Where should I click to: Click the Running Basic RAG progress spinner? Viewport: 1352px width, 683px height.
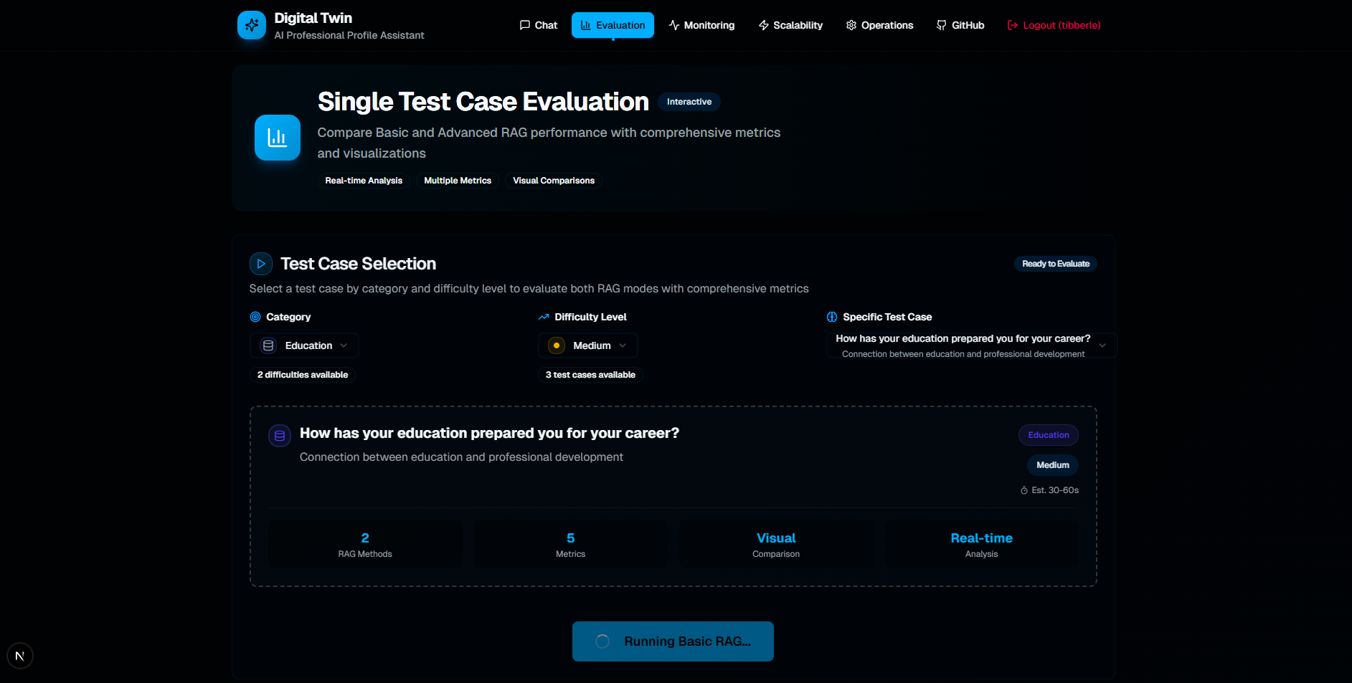[x=603, y=641]
